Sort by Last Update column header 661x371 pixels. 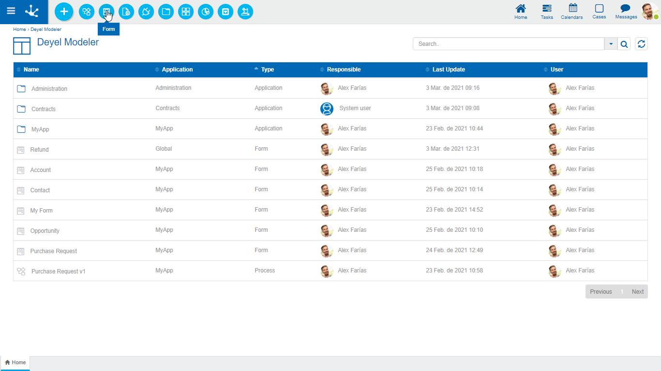click(449, 70)
